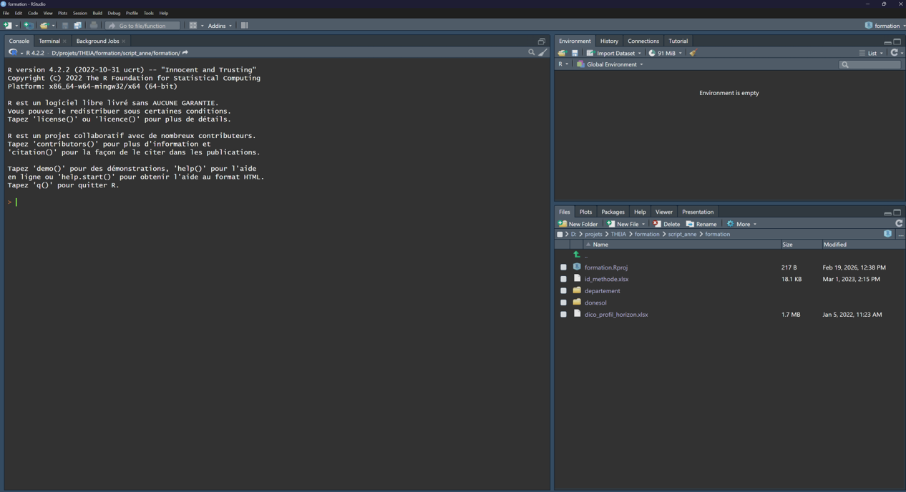Viewport: 906px width, 492px height.
Task: Select the departement folder checkbox
Action: click(563, 291)
